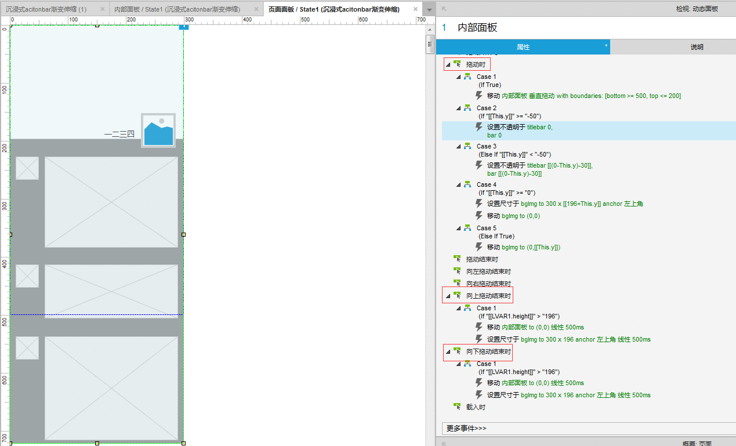The image size is (736, 446).
Task: Click the 载入时 event icon
Action: (458, 407)
